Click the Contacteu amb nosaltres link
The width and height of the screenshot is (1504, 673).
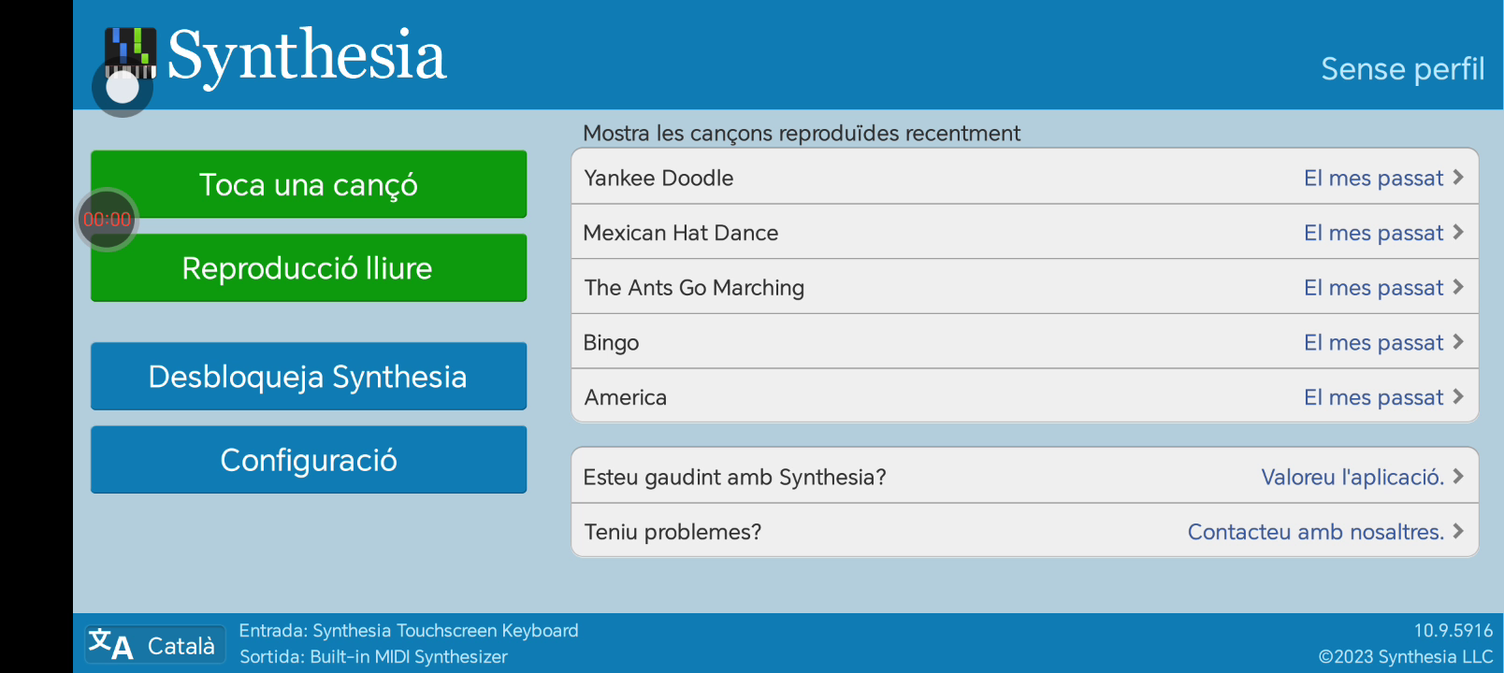pyautogui.click(x=1315, y=532)
